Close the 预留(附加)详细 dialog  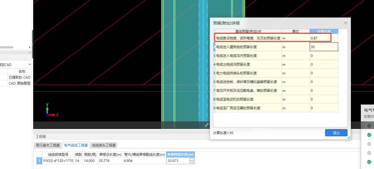[345, 23]
